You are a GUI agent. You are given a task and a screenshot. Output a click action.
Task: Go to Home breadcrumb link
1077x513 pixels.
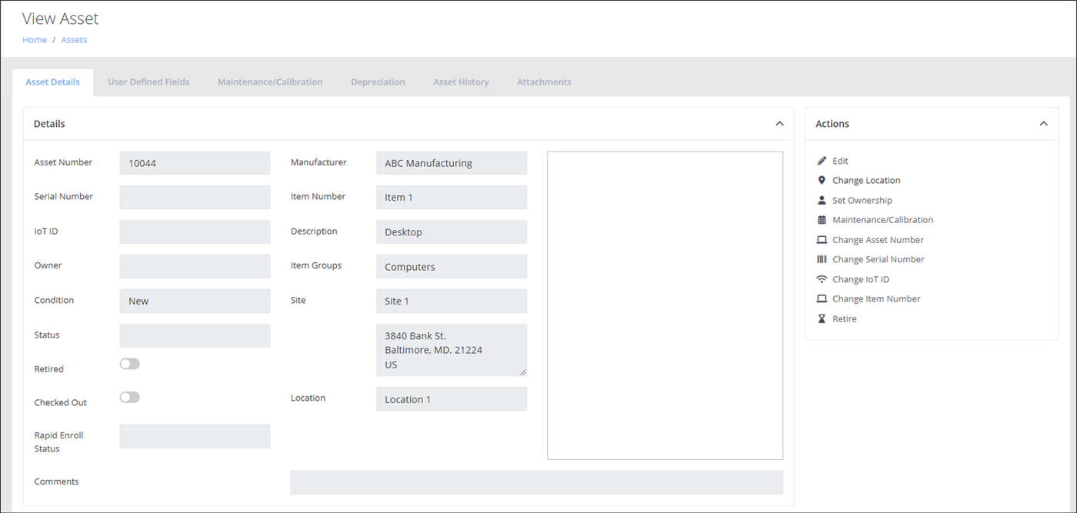tap(35, 40)
